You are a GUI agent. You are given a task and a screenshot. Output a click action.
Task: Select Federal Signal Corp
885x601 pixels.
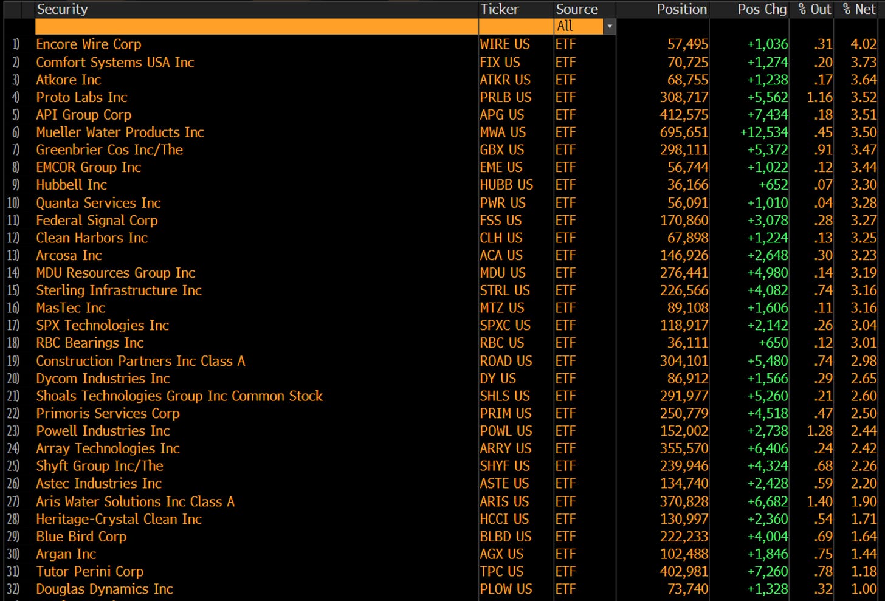(x=97, y=221)
